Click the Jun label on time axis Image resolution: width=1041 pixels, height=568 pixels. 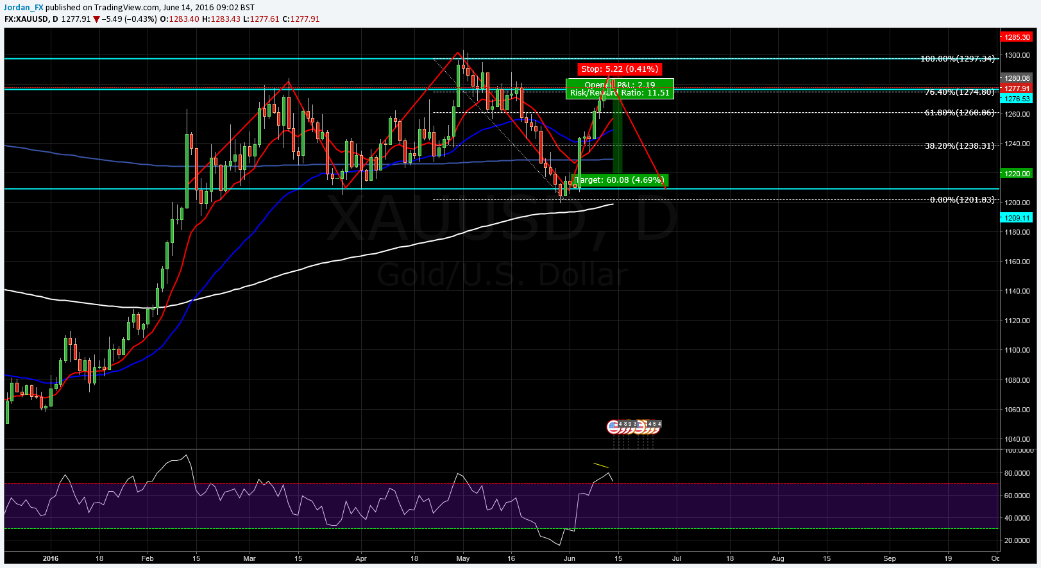(570, 558)
